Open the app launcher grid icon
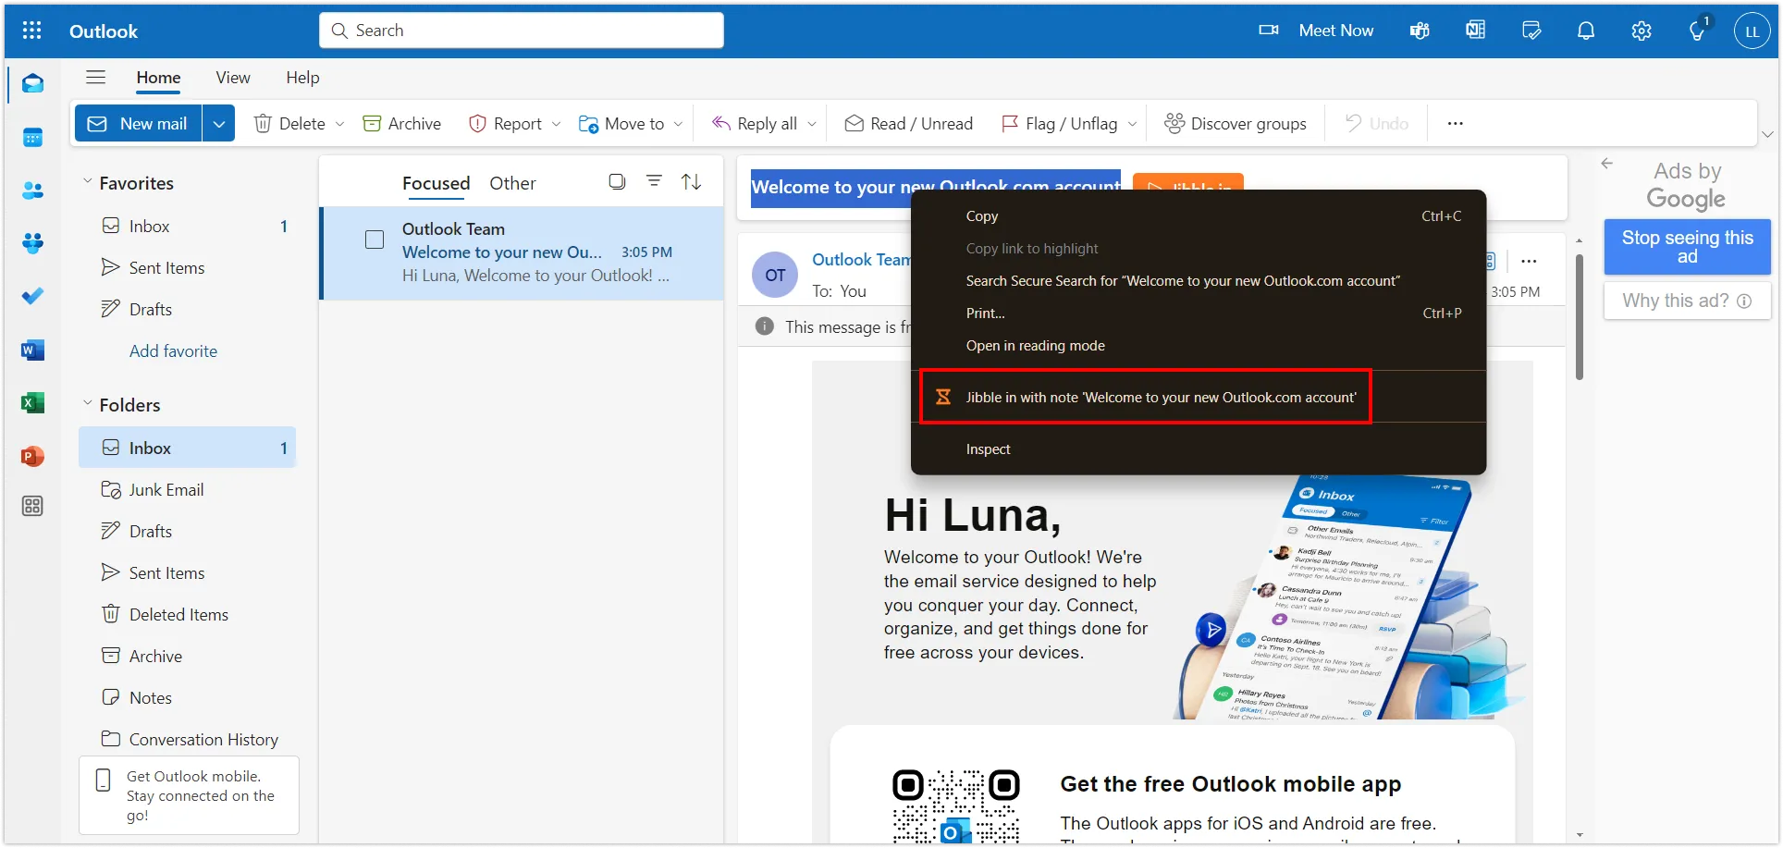Screen dimensions: 1783x848 pos(31,31)
